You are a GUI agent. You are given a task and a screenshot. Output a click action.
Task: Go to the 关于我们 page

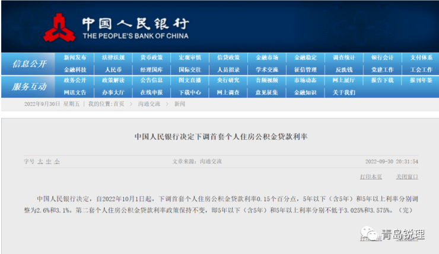tap(343, 92)
